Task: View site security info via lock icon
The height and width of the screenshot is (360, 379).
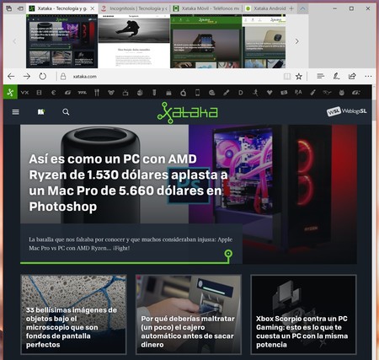Action: tap(63, 77)
